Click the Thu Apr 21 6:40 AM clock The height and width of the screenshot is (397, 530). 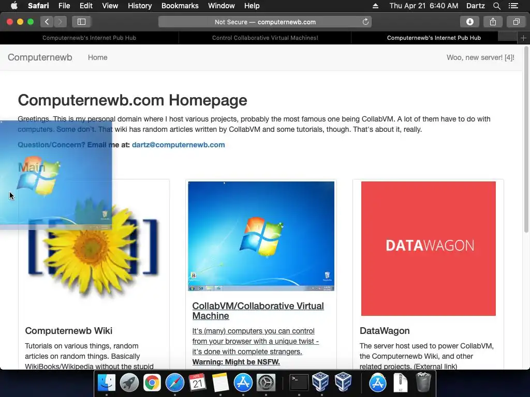tap(424, 6)
